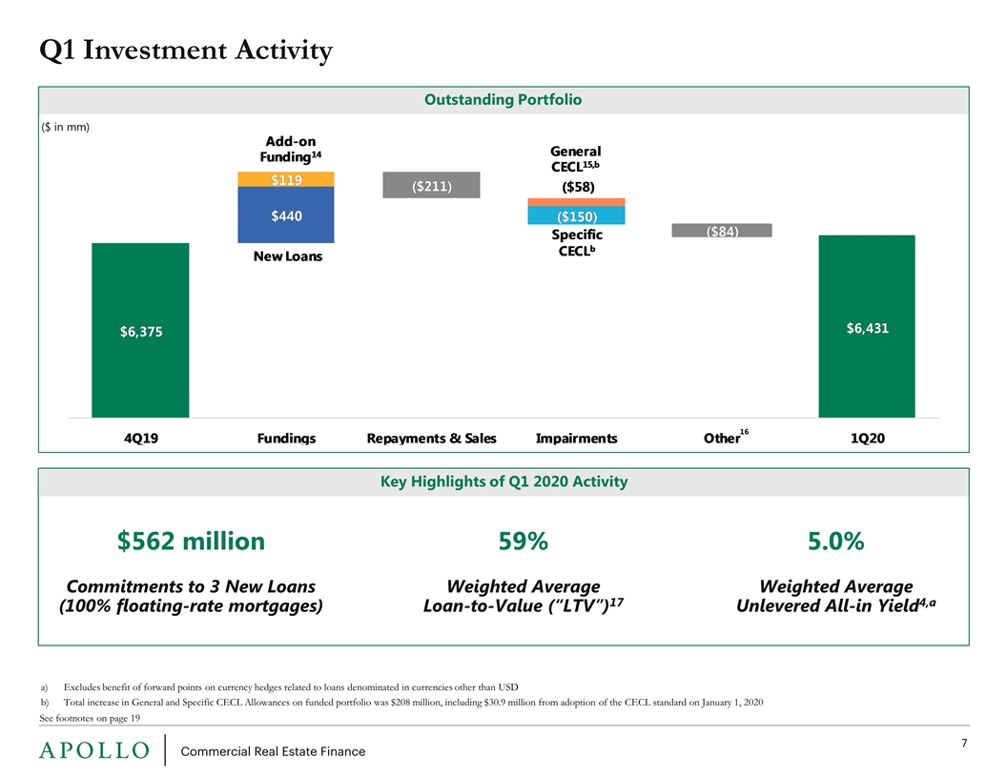Select the 'Outstanding Portfolio' section header

coord(503,99)
